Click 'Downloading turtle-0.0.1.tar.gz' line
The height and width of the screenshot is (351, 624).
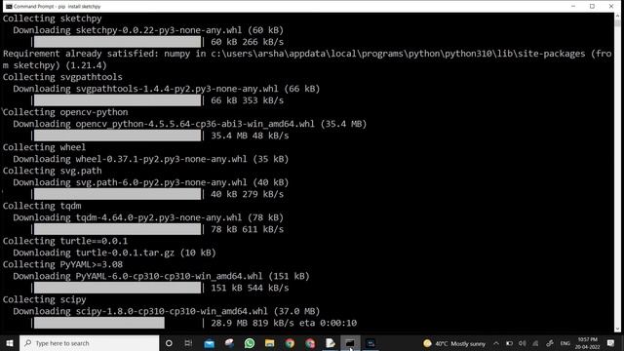coord(115,253)
